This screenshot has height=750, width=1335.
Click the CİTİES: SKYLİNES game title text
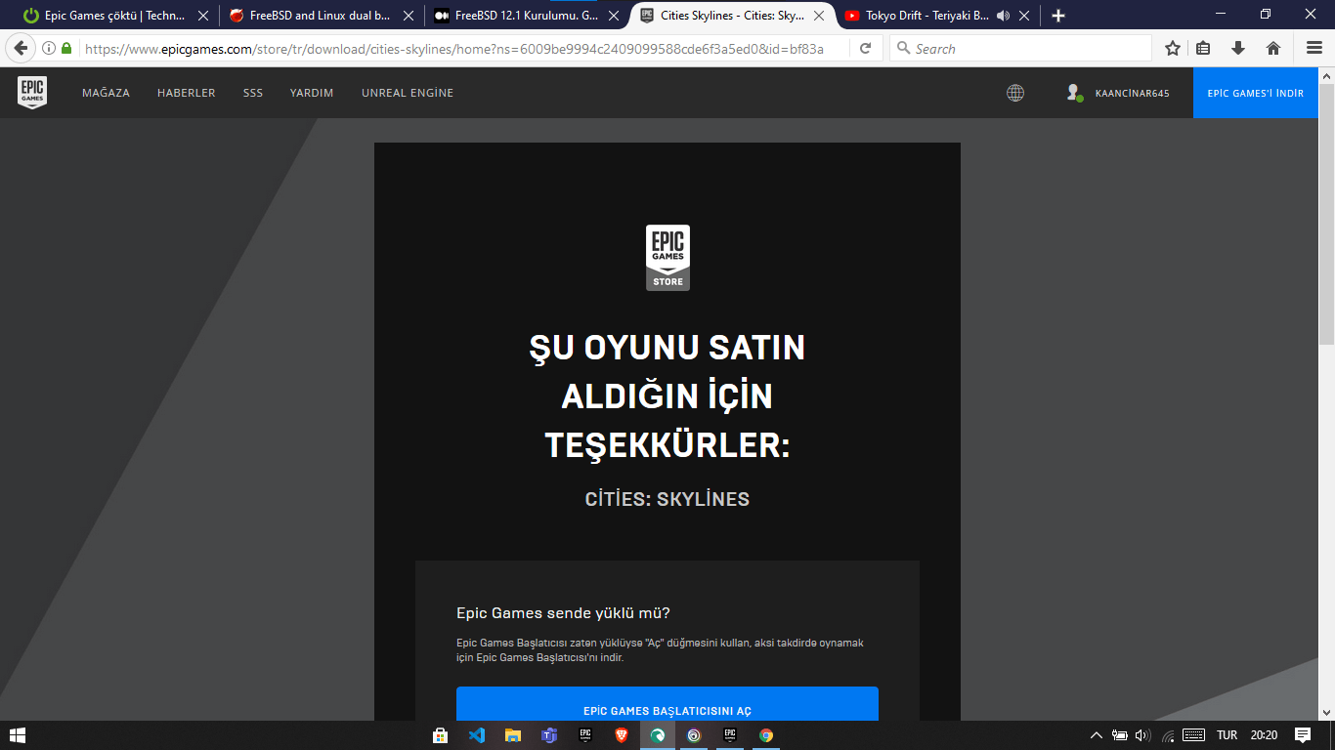coord(667,499)
